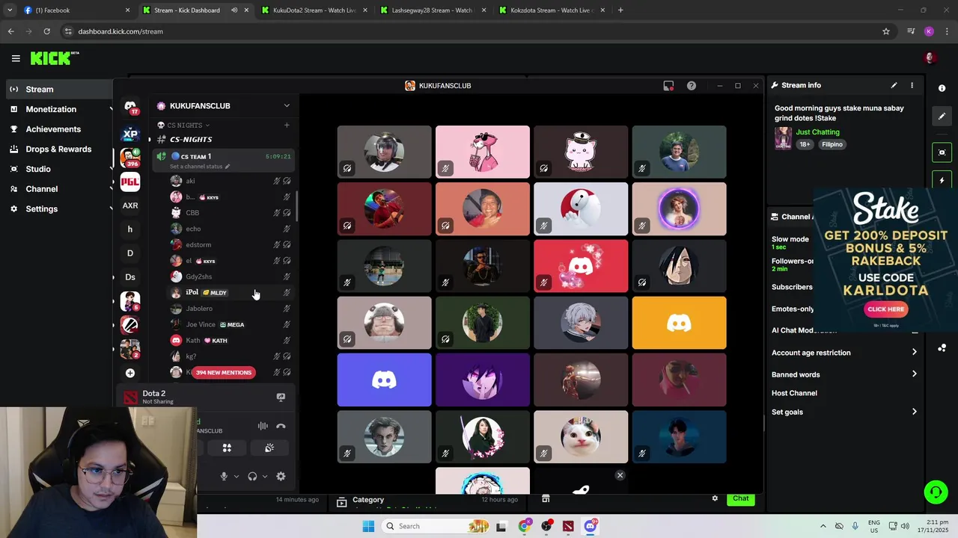The width and height of the screenshot is (958, 538).
Task: Click CLICK HERE on Stake ad
Action: click(885, 309)
